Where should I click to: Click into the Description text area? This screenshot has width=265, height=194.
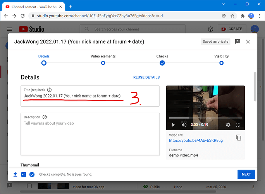tap(90, 134)
